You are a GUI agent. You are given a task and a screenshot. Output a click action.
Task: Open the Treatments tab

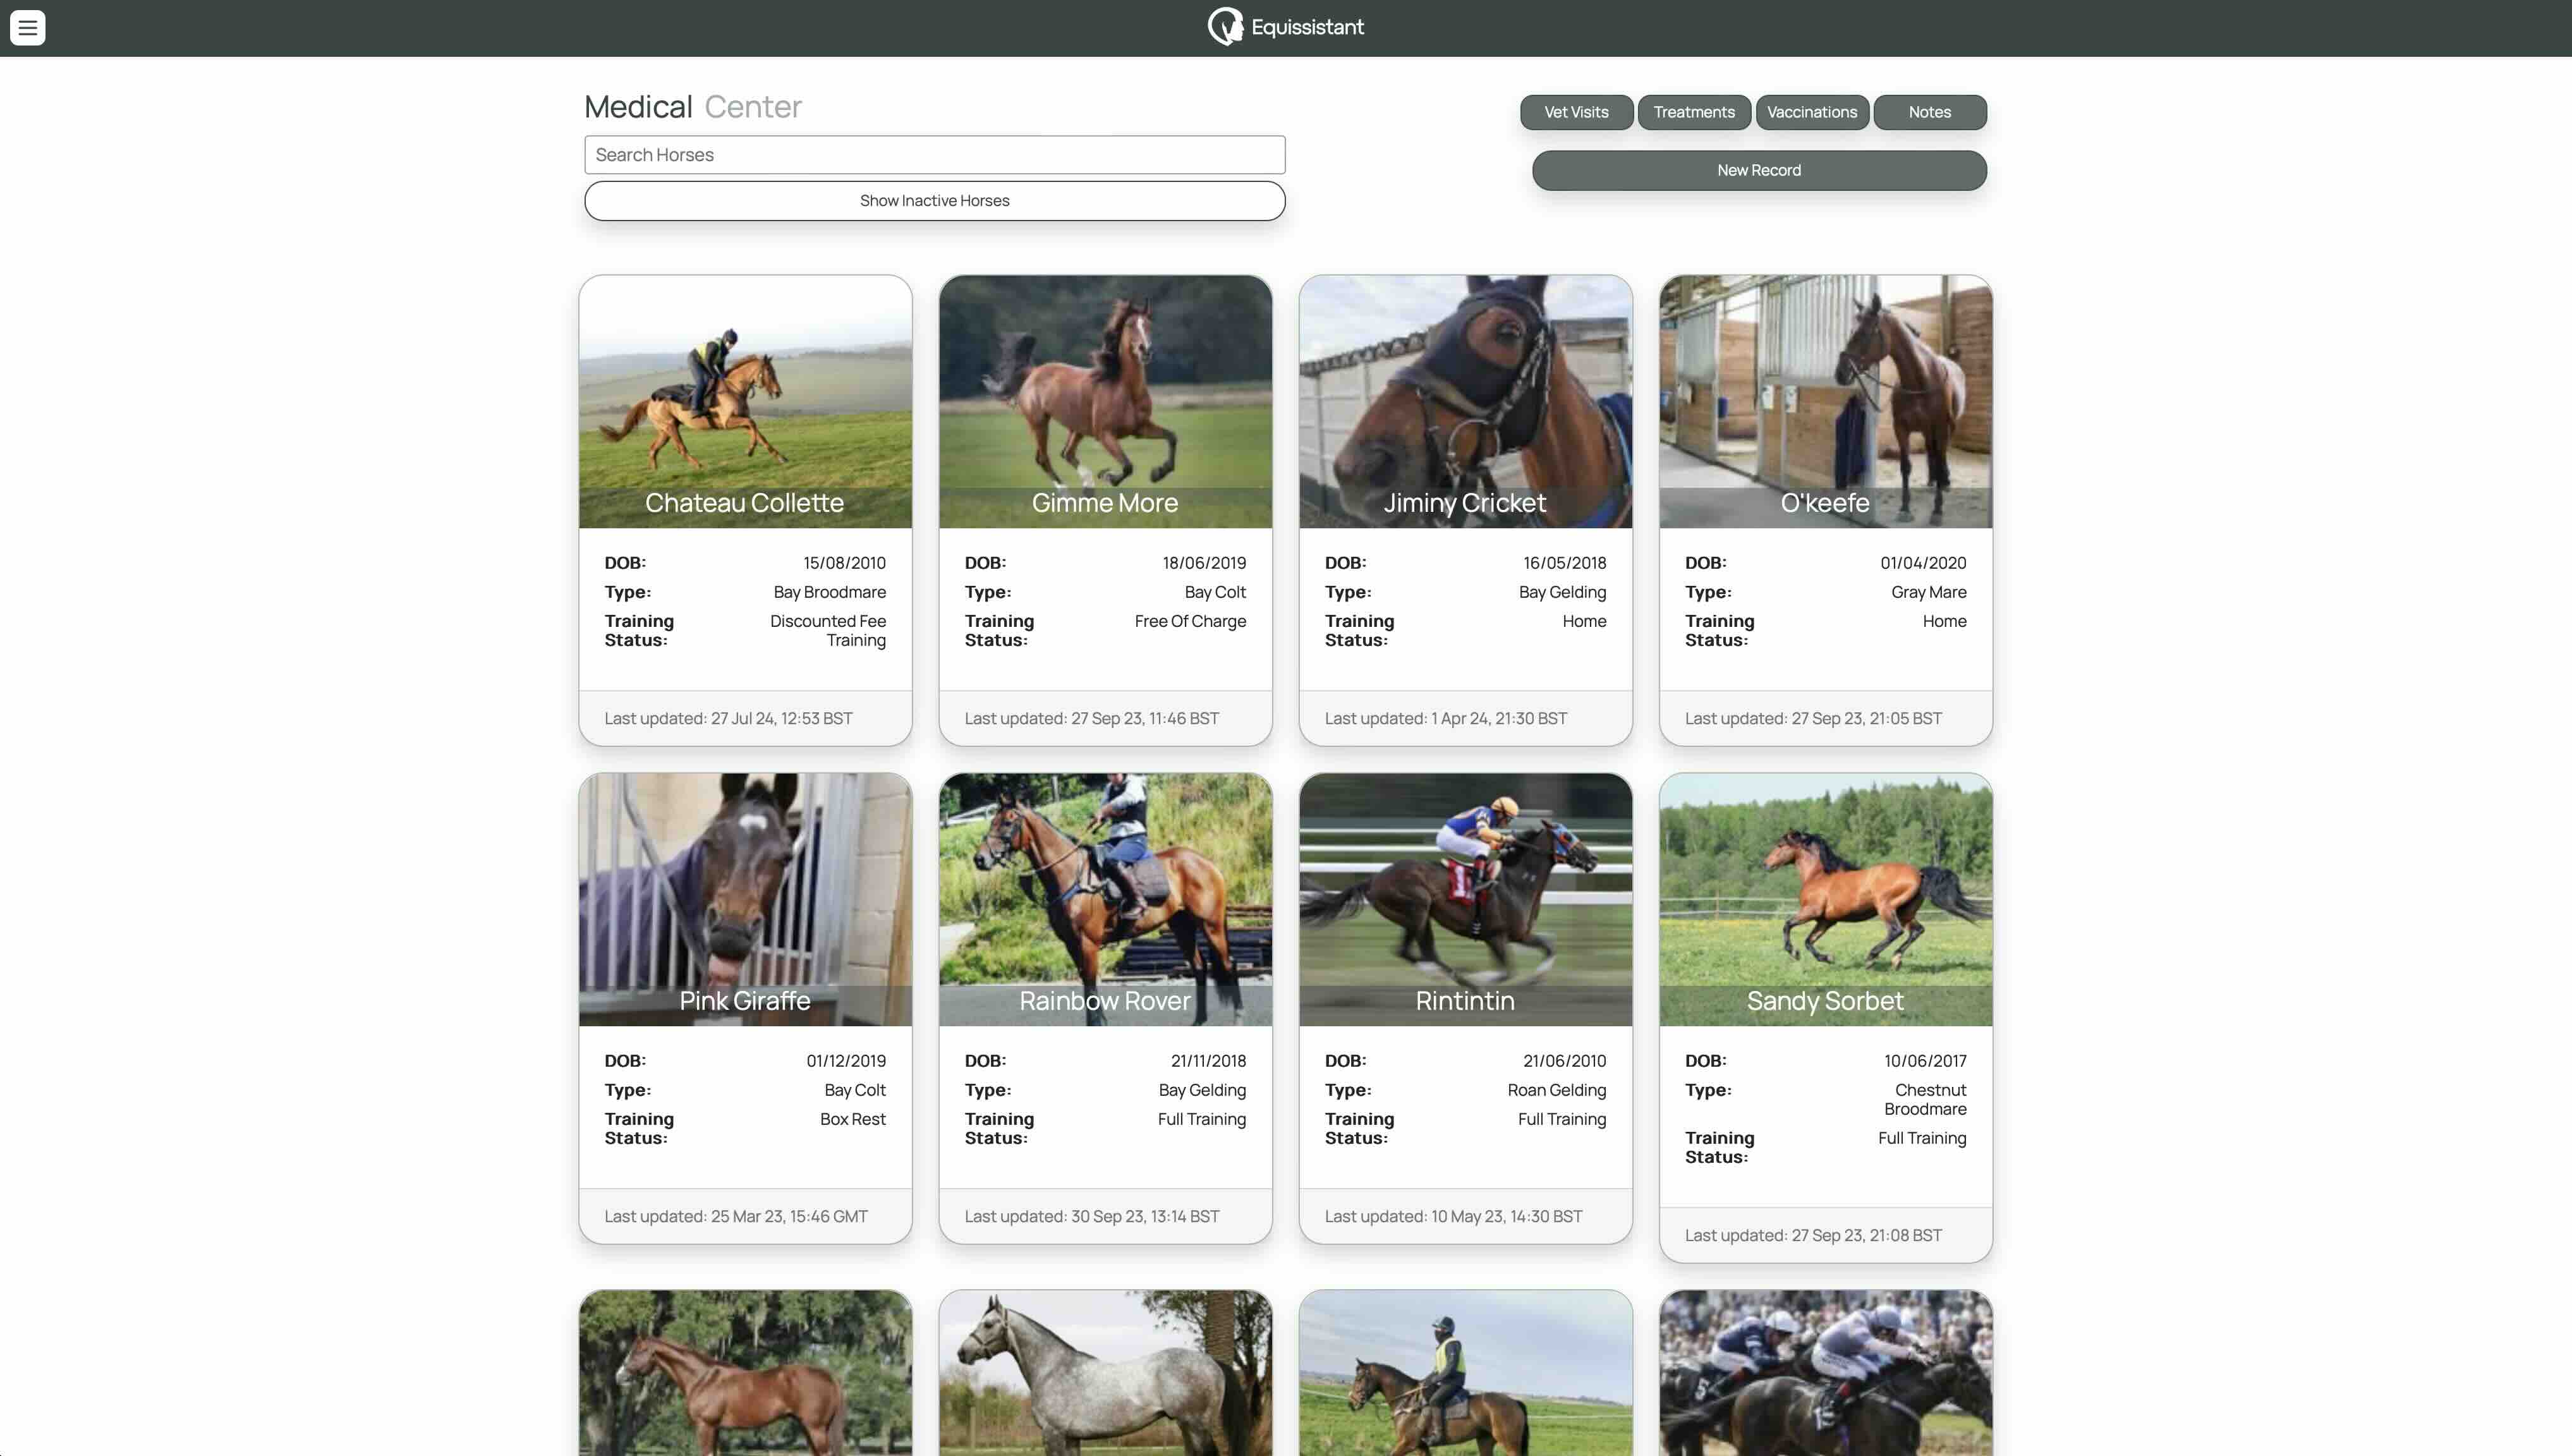click(1694, 112)
